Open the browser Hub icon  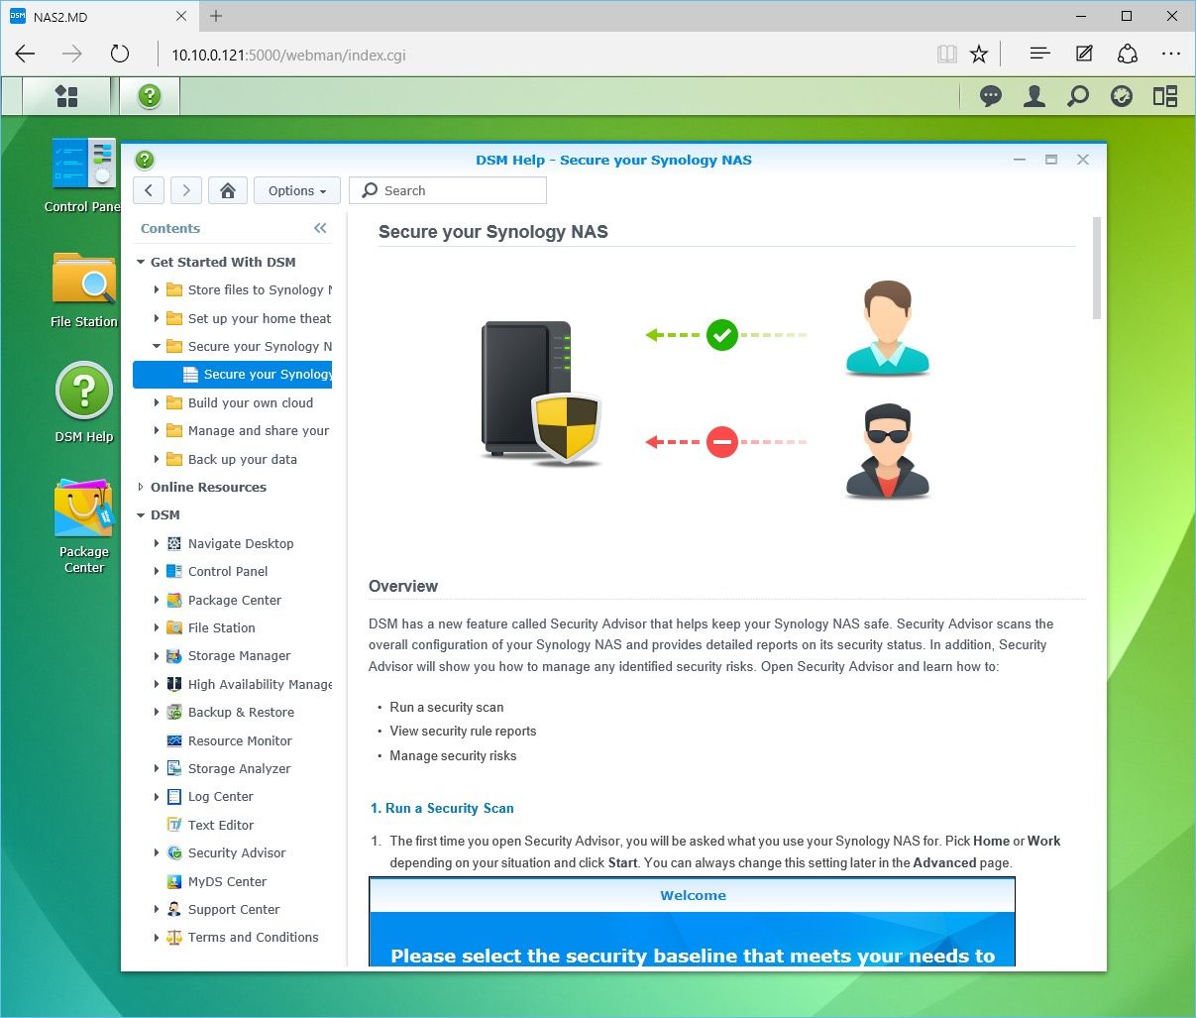pos(1039,55)
